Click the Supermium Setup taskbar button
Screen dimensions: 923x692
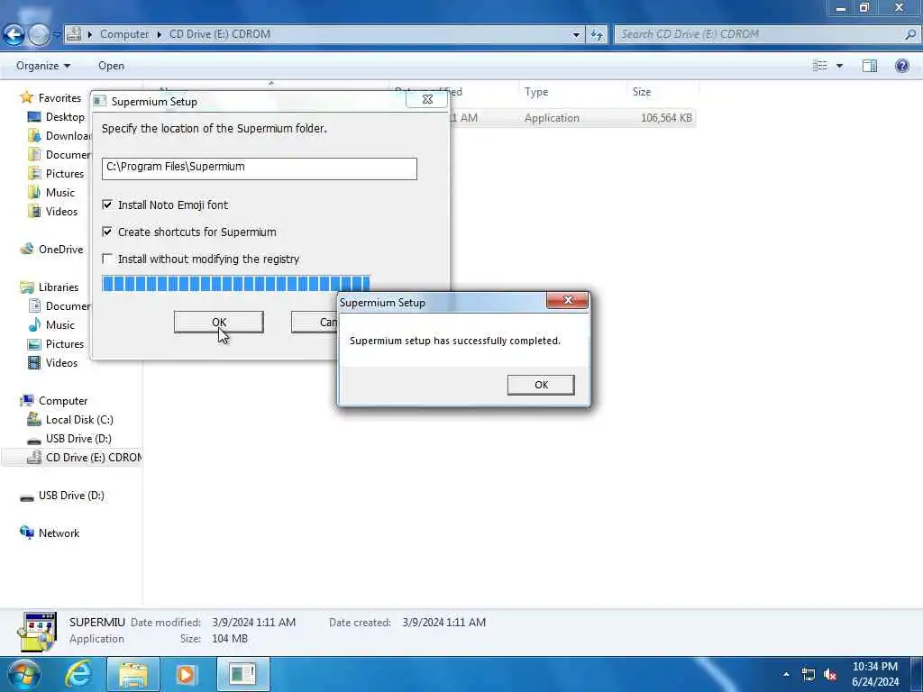pos(242,674)
